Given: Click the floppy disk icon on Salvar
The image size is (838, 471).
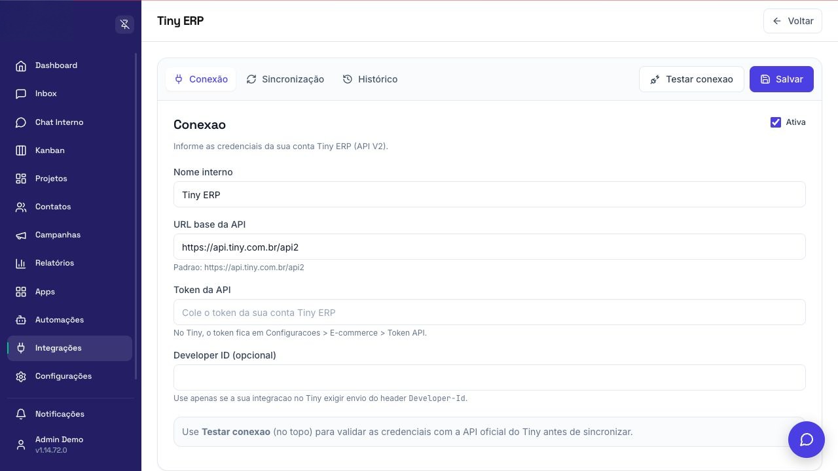Looking at the screenshot, I should click(x=765, y=79).
